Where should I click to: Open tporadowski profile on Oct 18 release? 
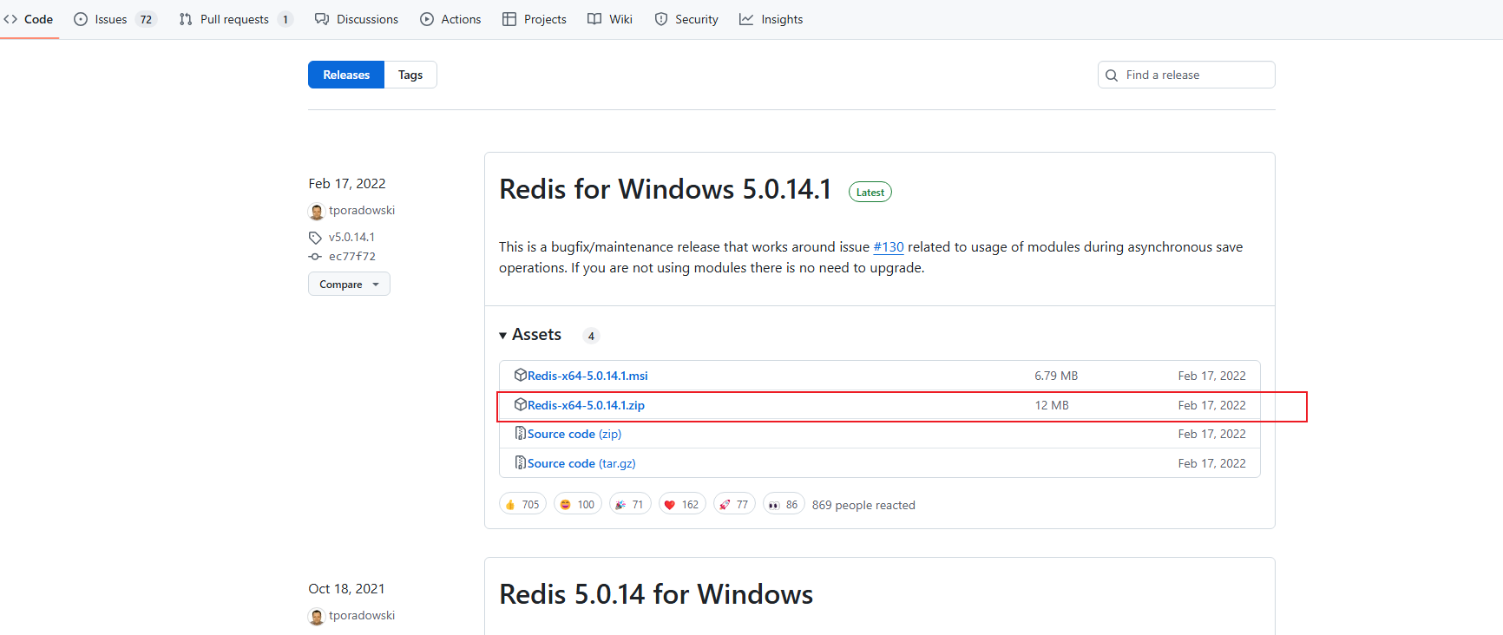point(362,615)
